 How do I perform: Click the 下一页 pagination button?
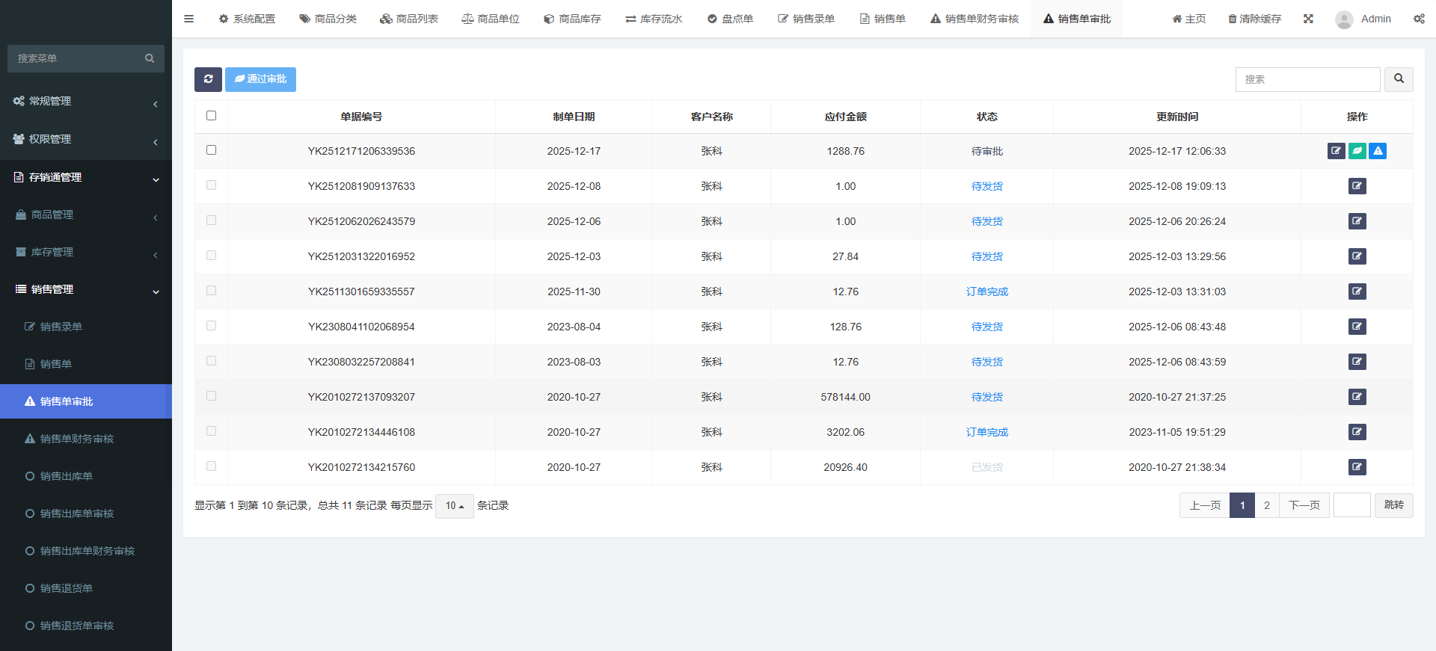(1304, 505)
